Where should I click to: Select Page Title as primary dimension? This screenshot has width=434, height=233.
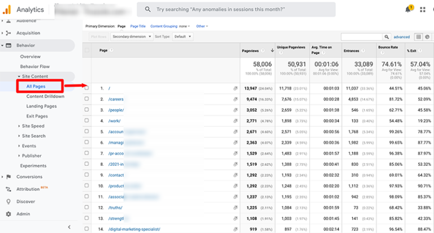point(138,26)
